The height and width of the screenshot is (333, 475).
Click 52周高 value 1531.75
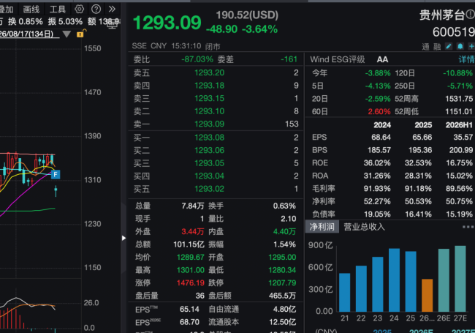(x=459, y=99)
